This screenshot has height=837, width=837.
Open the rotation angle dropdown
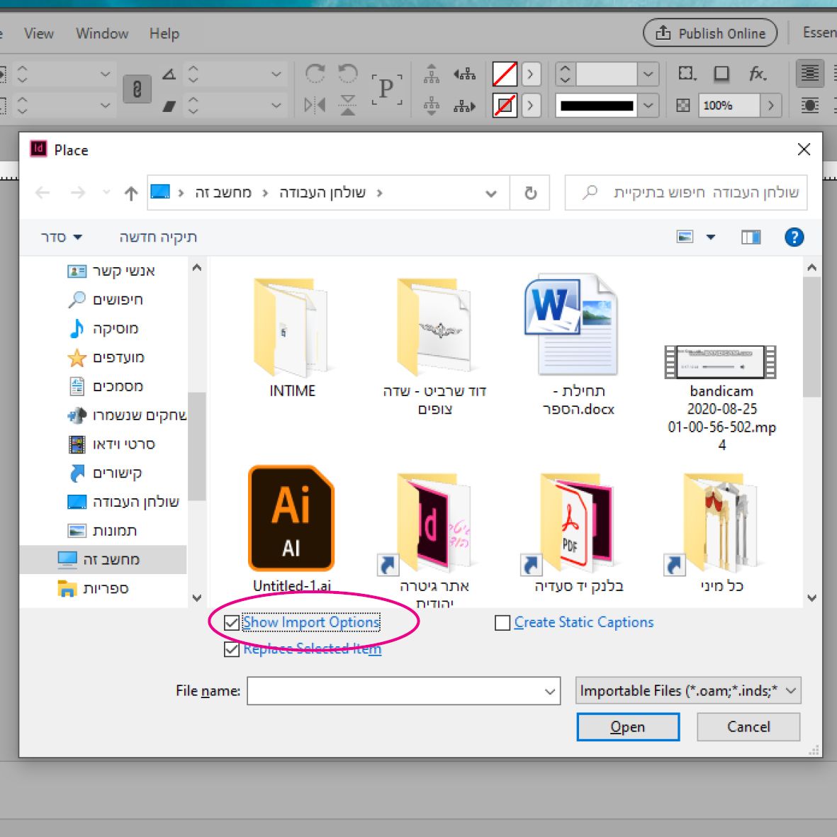276,74
